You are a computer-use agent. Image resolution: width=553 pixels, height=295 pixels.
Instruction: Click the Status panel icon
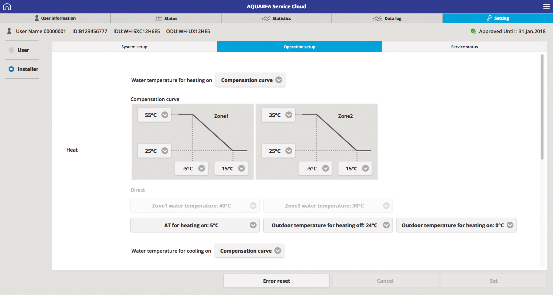click(158, 18)
